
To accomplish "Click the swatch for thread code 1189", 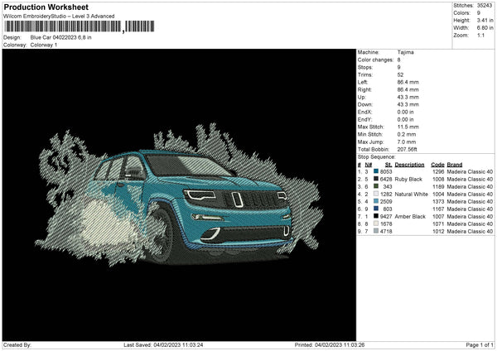I will 378,185.
